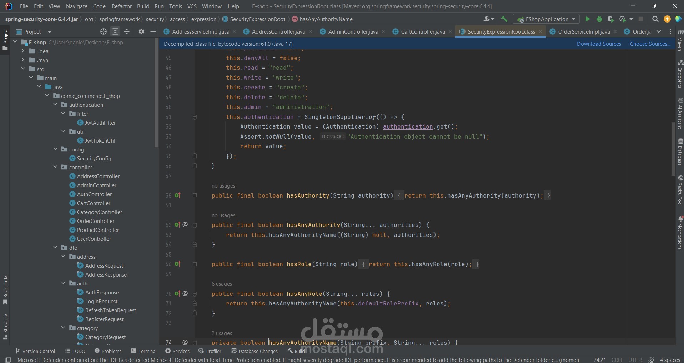Switch to OrderServiceImpl.java tab
This screenshot has width=684, height=363.
[583, 32]
